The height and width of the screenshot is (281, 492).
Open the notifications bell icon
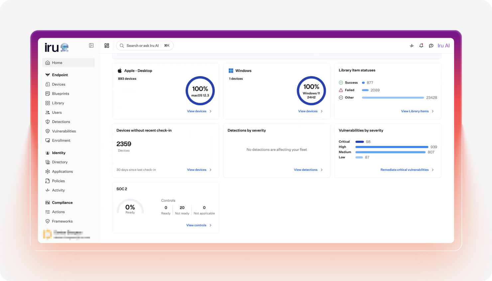(421, 46)
